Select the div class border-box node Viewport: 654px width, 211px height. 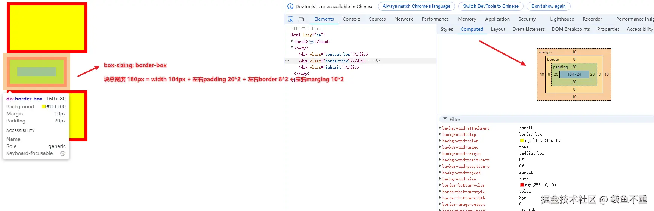(x=332, y=60)
